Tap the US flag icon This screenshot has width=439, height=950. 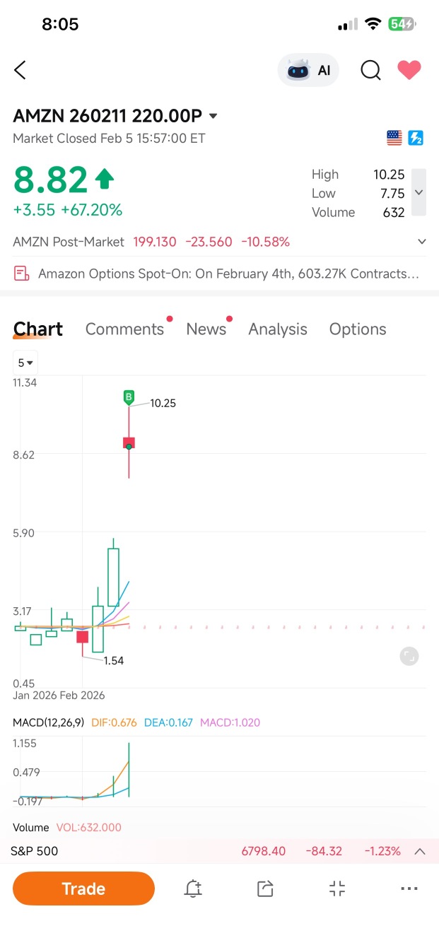click(394, 138)
